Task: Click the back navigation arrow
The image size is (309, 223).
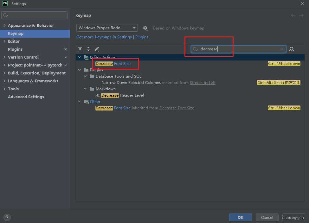Action: 293,16
